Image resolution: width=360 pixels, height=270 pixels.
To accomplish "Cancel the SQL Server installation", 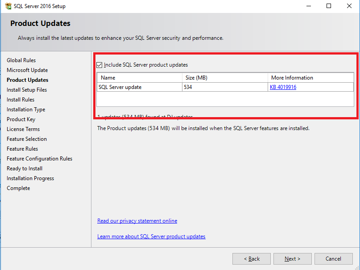I will pos(333,259).
